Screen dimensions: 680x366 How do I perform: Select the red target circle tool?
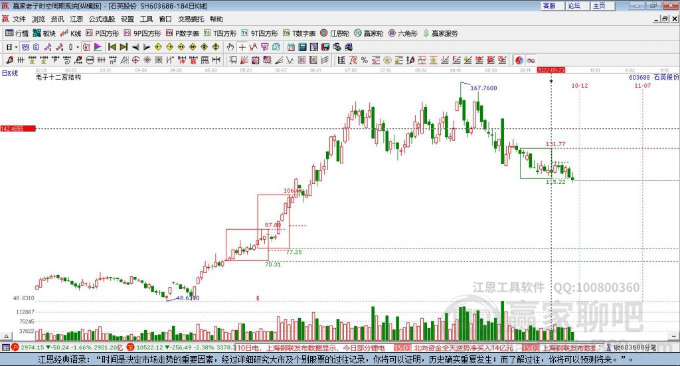coord(135,60)
